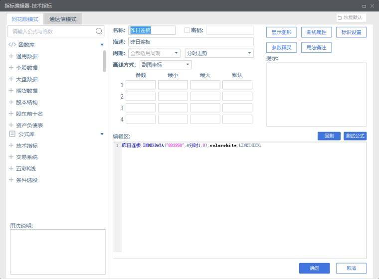Switch to 通达信模式 tab
The image size is (379, 279).
pyautogui.click(x=63, y=19)
